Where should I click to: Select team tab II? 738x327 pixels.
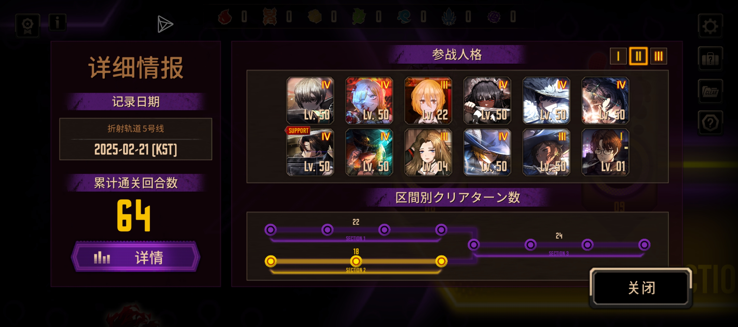tap(638, 56)
